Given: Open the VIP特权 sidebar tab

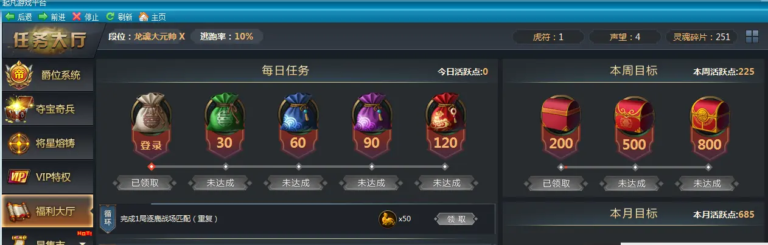Looking at the screenshot, I should (x=47, y=178).
